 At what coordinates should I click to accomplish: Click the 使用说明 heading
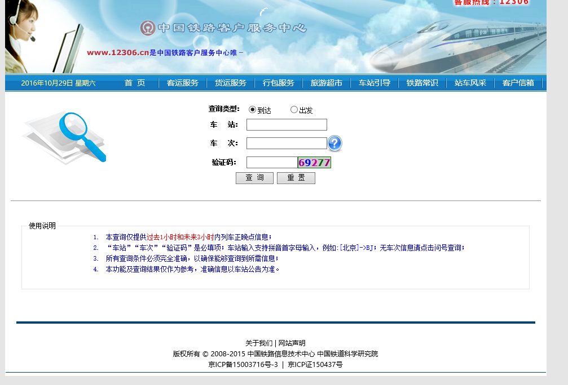coord(42,226)
